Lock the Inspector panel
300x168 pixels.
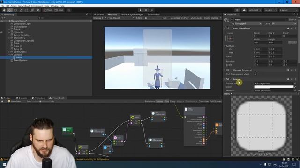pyautogui.click(x=294, y=14)
